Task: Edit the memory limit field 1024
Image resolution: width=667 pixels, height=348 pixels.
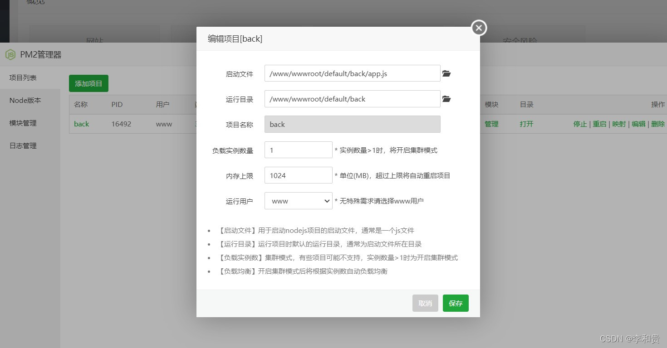Action: click(x=299, y=175)
